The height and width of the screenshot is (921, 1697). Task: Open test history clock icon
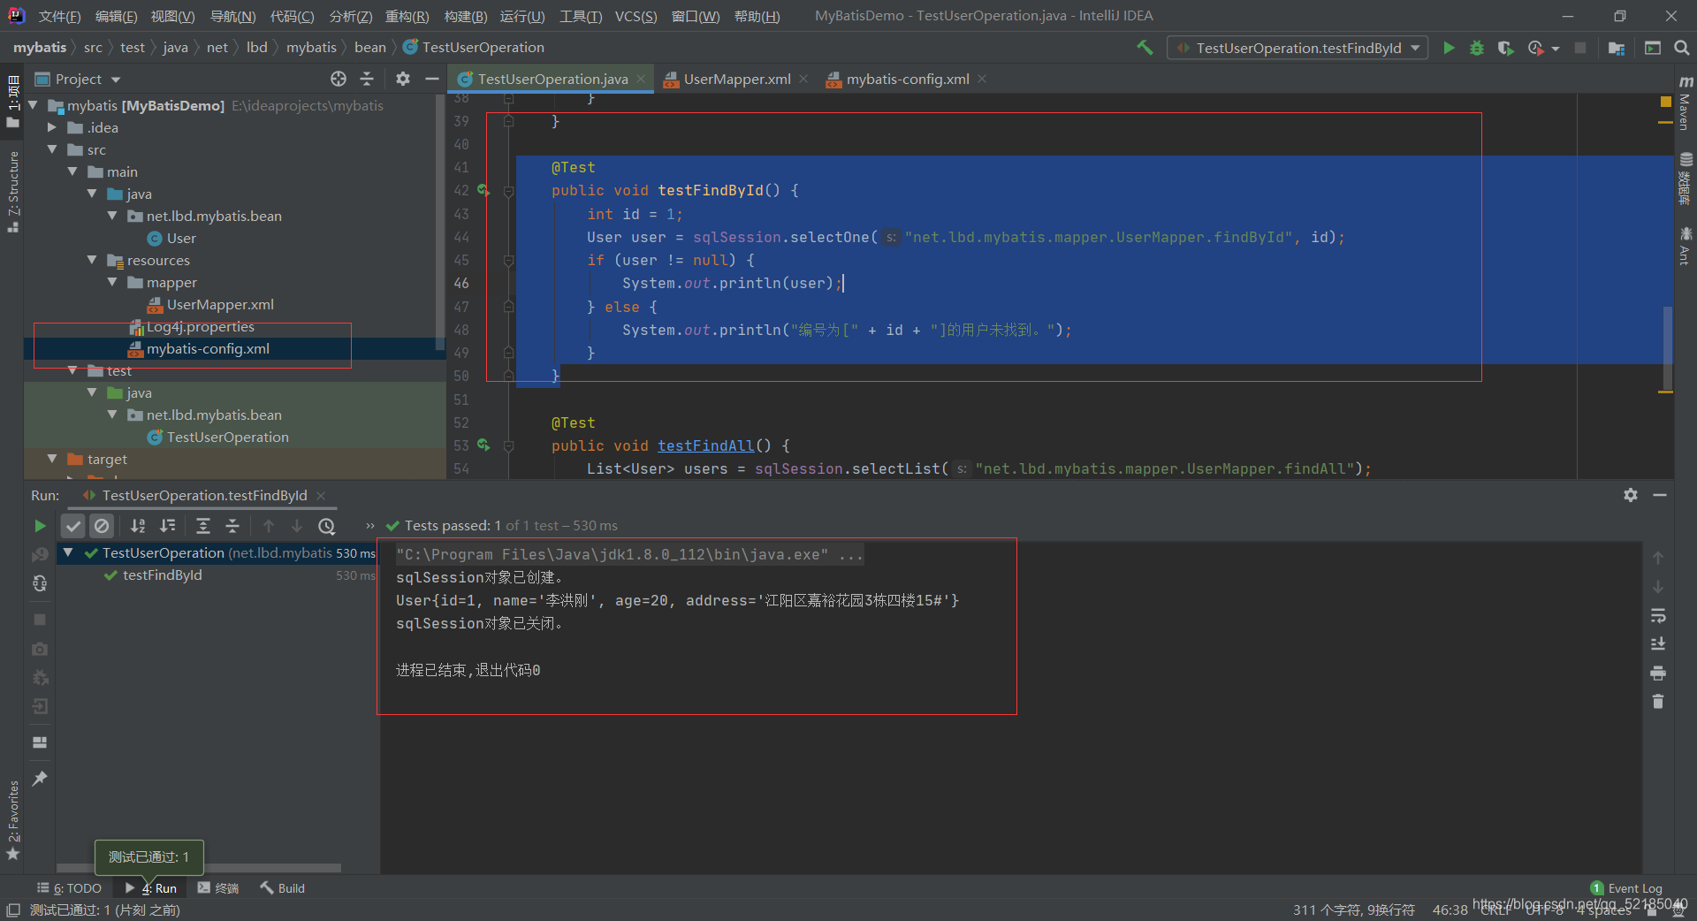tap(327, 526)
